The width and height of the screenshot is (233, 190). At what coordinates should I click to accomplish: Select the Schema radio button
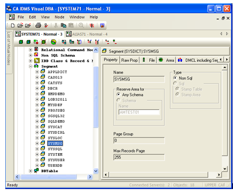click(118, 100)
